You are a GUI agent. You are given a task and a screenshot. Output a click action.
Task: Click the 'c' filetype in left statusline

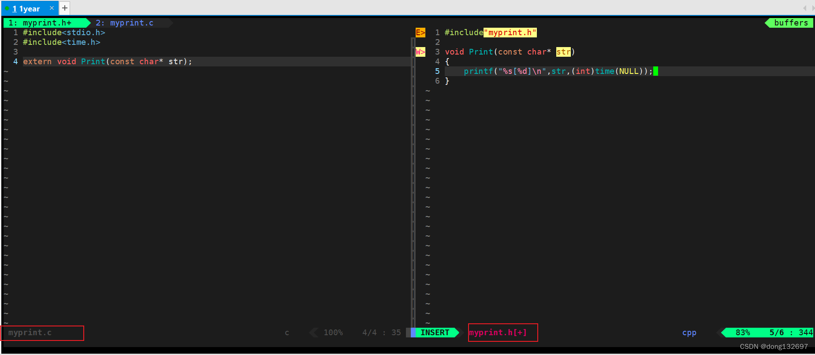coord(287,333)
